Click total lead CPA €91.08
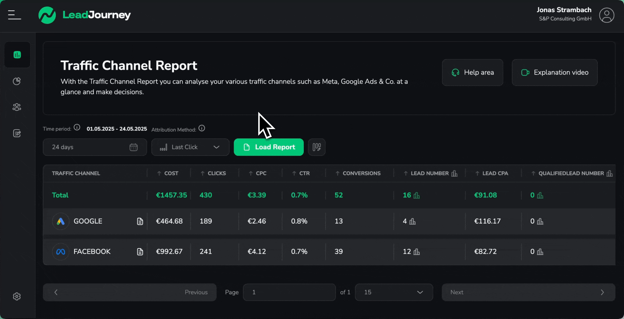Viewport: 624px width, 319px height. point(485,195)
